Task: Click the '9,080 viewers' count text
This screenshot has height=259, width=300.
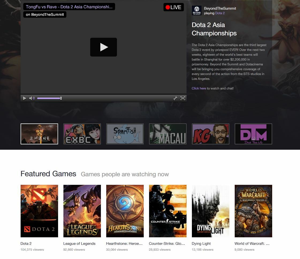Action: click(245, 250)
